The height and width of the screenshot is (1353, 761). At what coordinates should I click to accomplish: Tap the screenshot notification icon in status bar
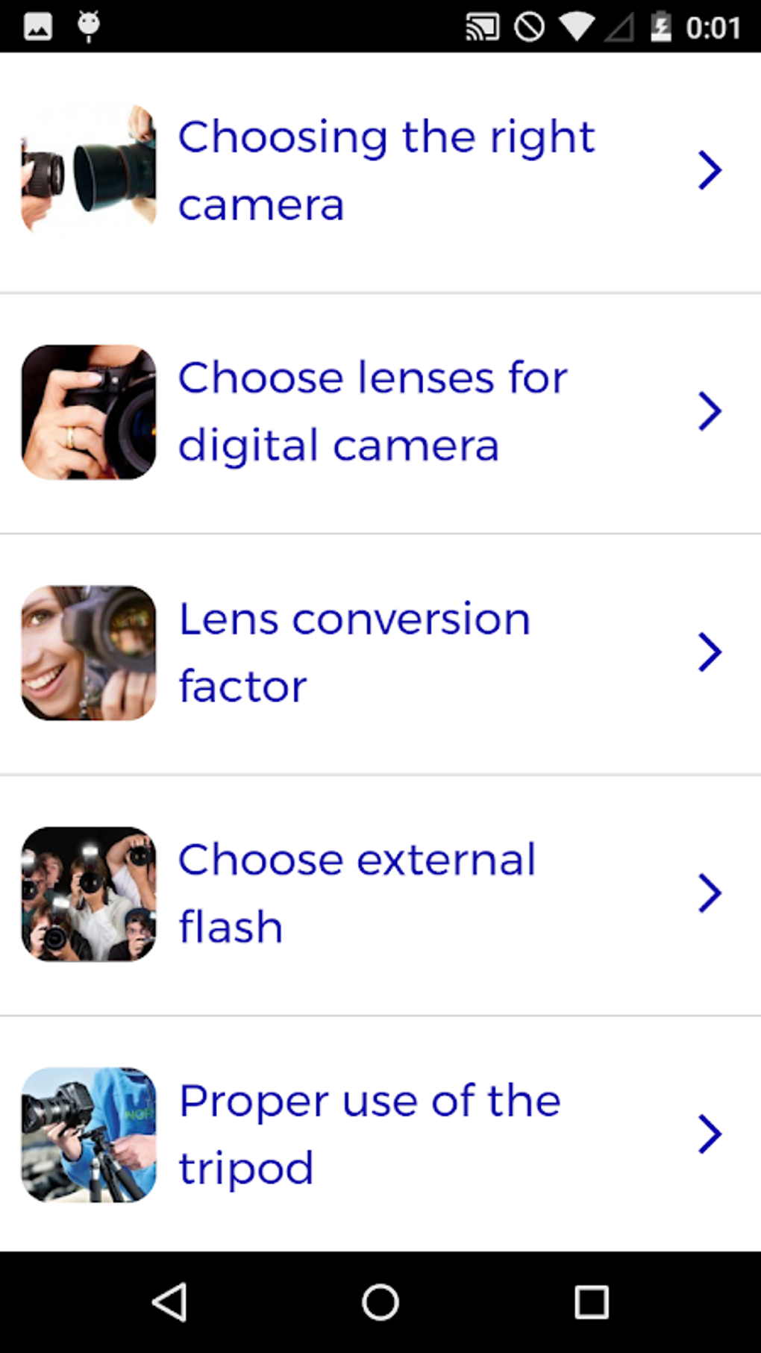(39, 26)
